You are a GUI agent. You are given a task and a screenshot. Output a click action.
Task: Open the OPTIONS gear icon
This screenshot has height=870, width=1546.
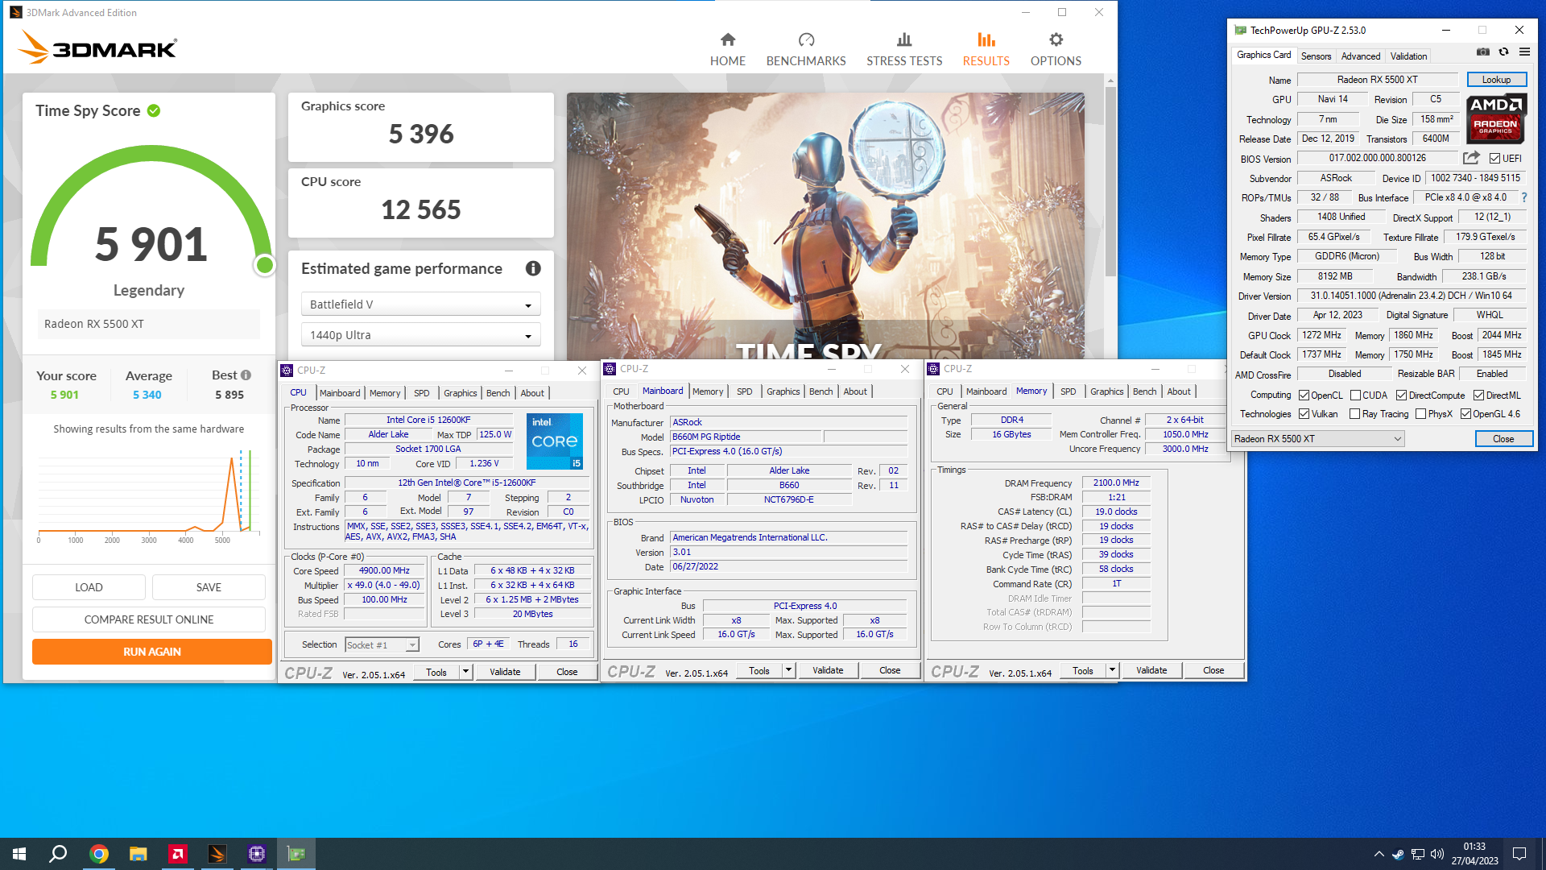coord(1056,39)
